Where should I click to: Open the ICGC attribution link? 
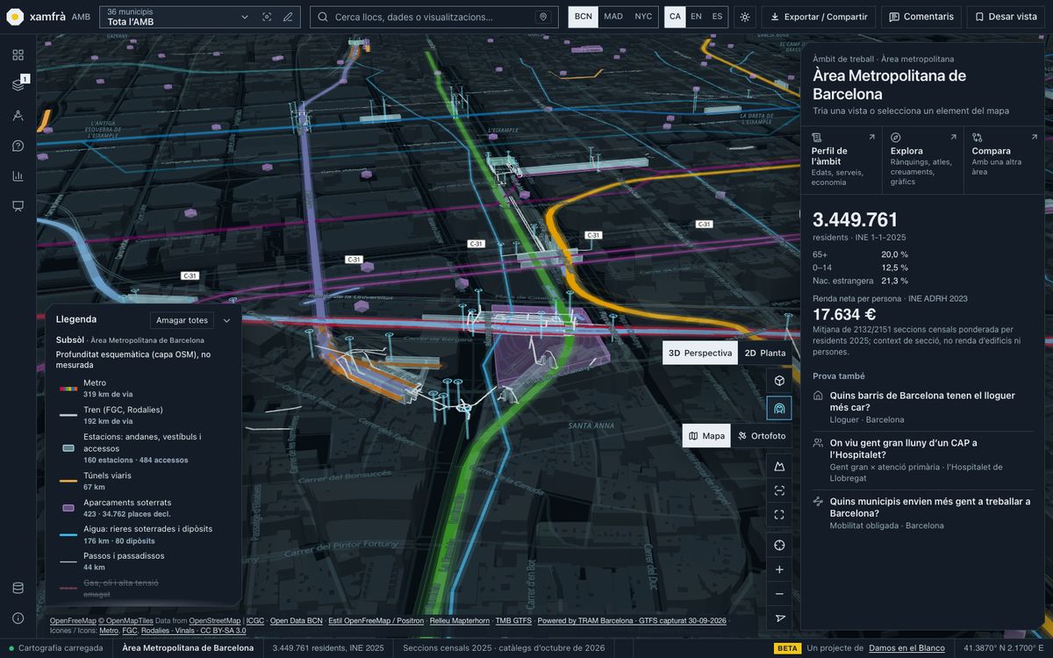point(255,621)
